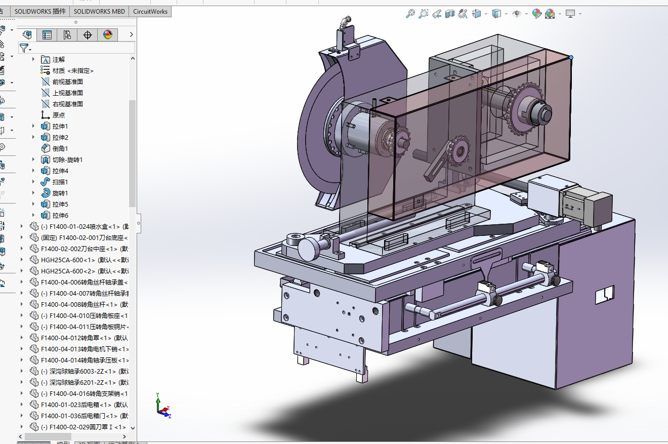Viewport: 668px width, 444px height.
Task: Select the Zoom to Area tool
Action: point(424,14)
